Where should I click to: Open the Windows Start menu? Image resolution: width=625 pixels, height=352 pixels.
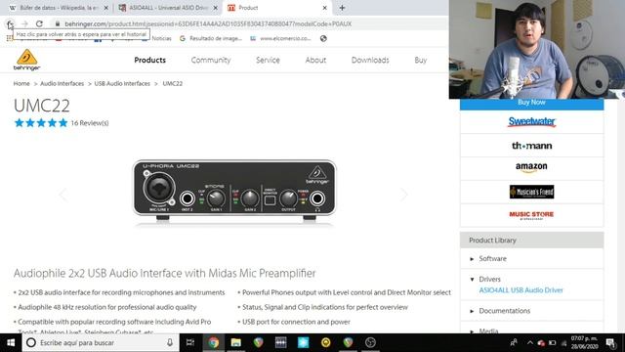(x=11, y=342)
